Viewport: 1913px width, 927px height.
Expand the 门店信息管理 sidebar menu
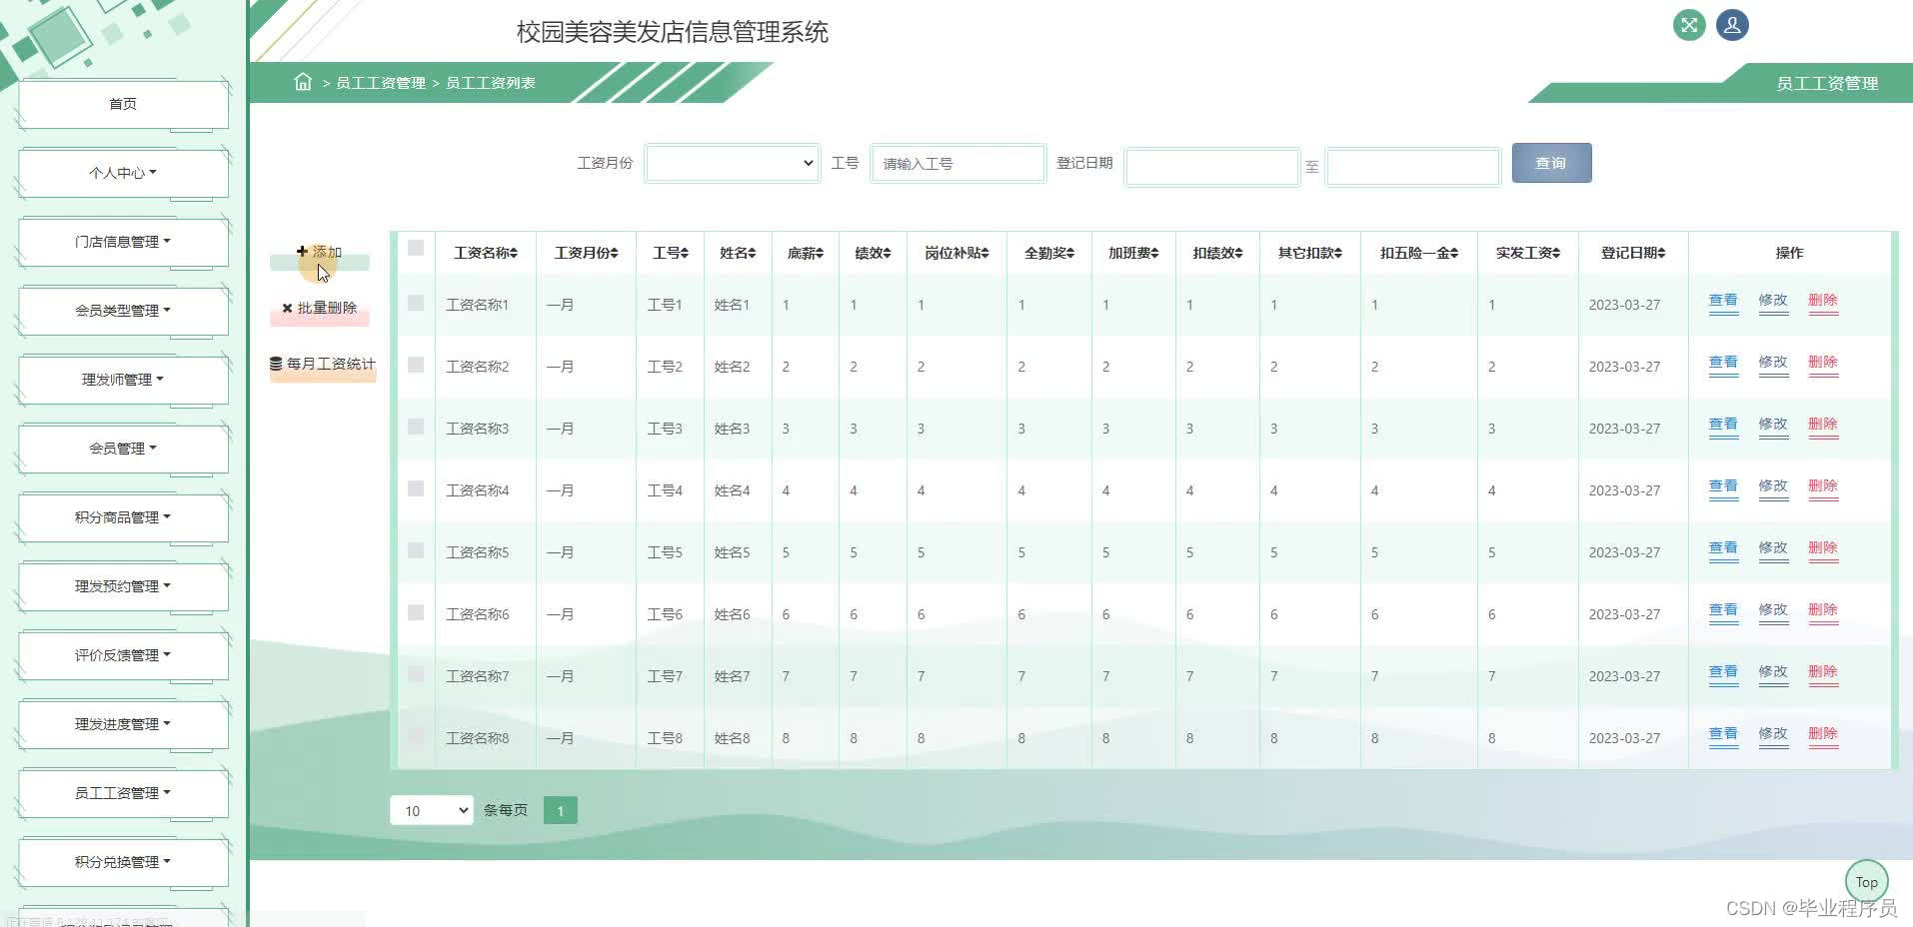click(123, 242)
